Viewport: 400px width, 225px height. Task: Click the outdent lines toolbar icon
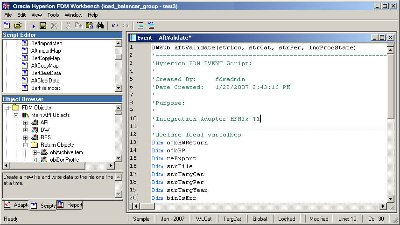(x=151, y=26)
